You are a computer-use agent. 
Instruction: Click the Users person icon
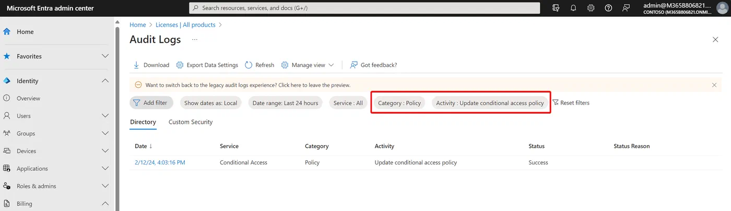(7, 116)
